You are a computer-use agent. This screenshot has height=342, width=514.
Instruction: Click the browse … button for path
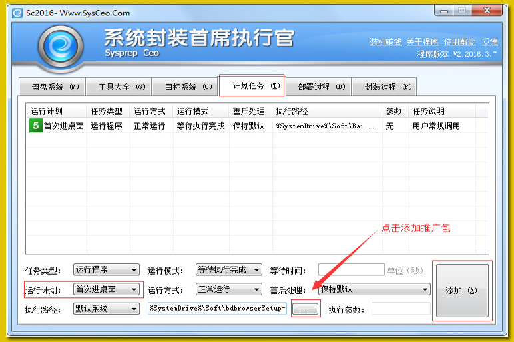[x=305, y=309]
